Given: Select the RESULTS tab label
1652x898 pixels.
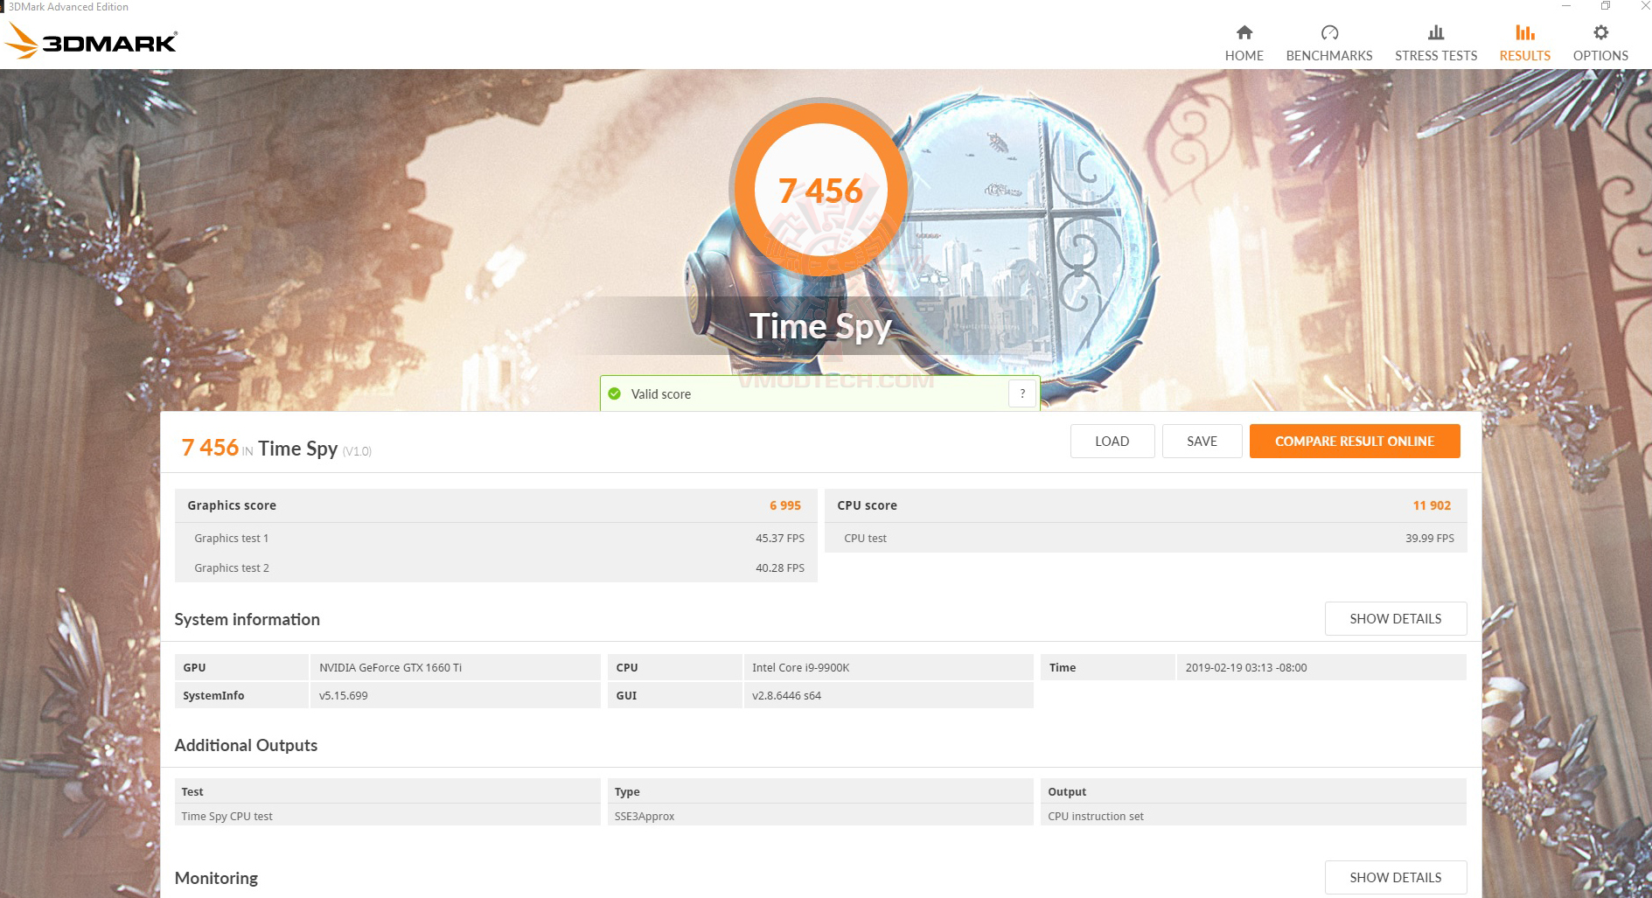Looking at the screenshot, I should pyautogui.click(x=1525, y=55).
